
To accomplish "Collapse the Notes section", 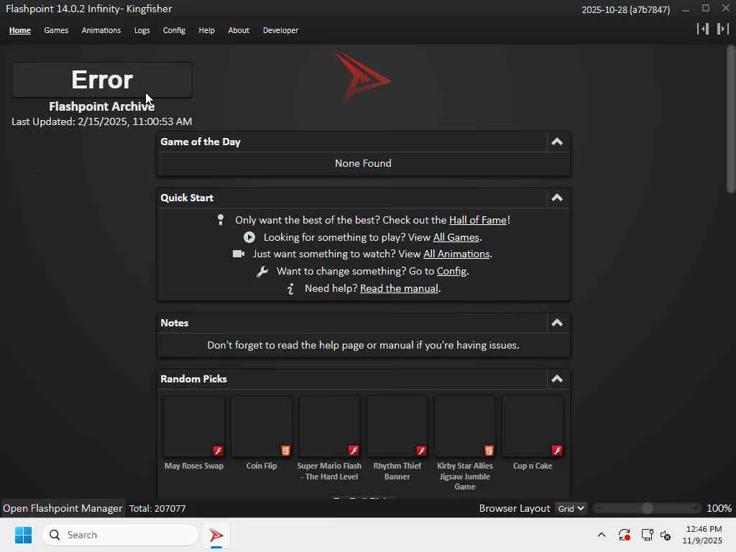I will pyautogui.click(x=557, y=323).
